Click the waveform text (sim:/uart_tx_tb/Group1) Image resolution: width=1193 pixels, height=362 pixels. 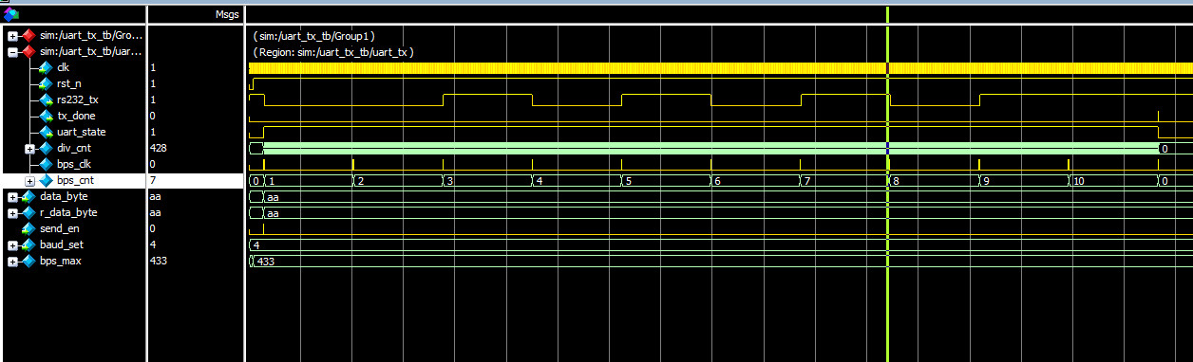tap(314, 35)
